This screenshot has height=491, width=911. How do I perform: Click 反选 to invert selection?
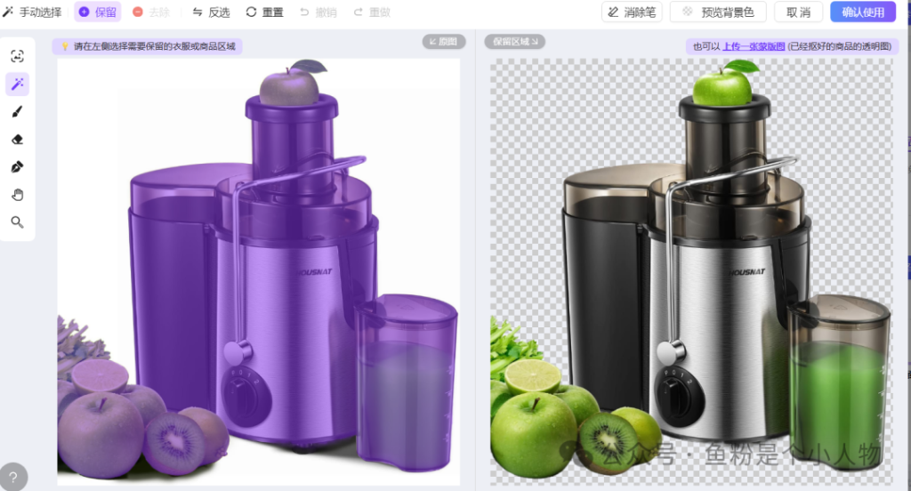(211, 12)
